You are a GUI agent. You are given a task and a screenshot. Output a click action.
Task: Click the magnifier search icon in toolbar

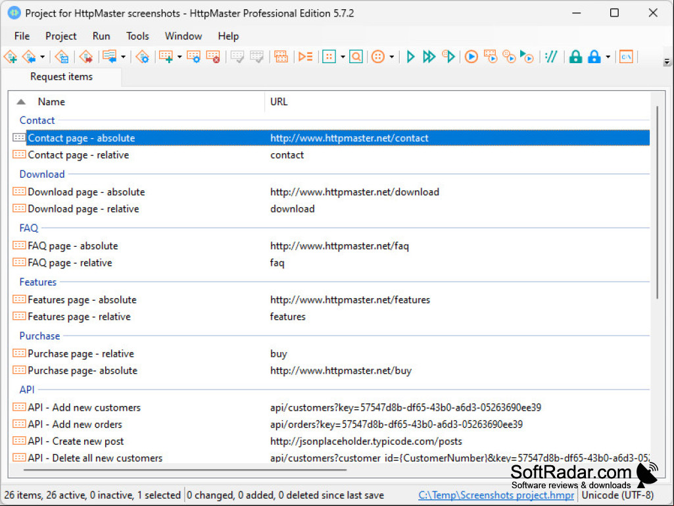tap(356, 57)
